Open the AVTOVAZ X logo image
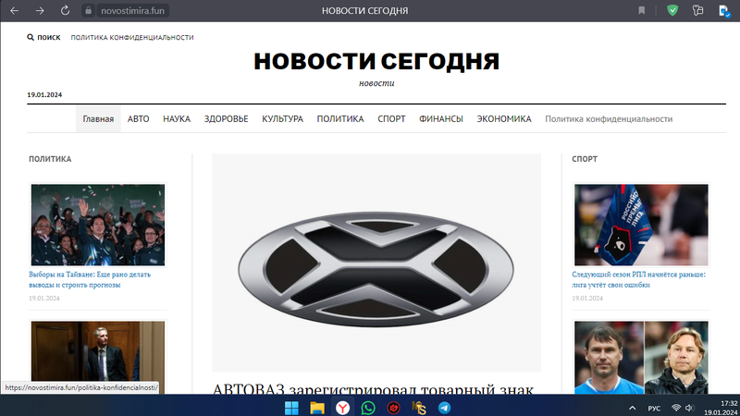The height and width of the screenshot is (416, 740). (376, 263)
